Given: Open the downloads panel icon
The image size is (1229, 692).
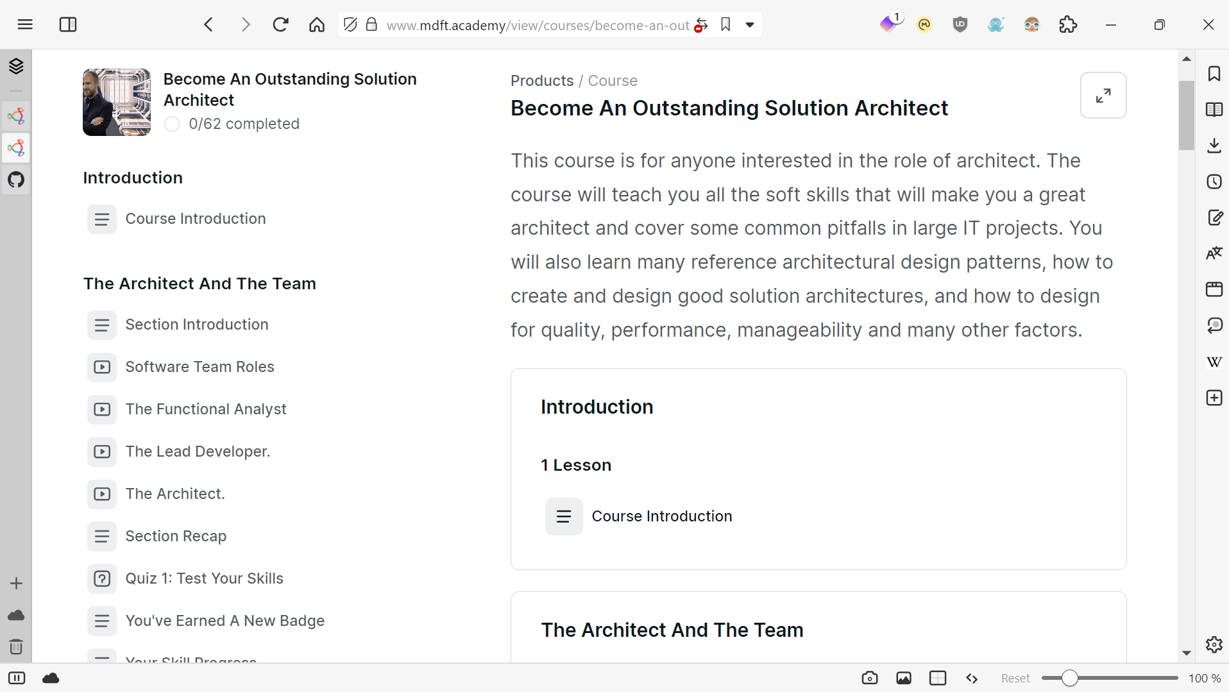Looking at the screenshot, I should [x=1214, y=146].
